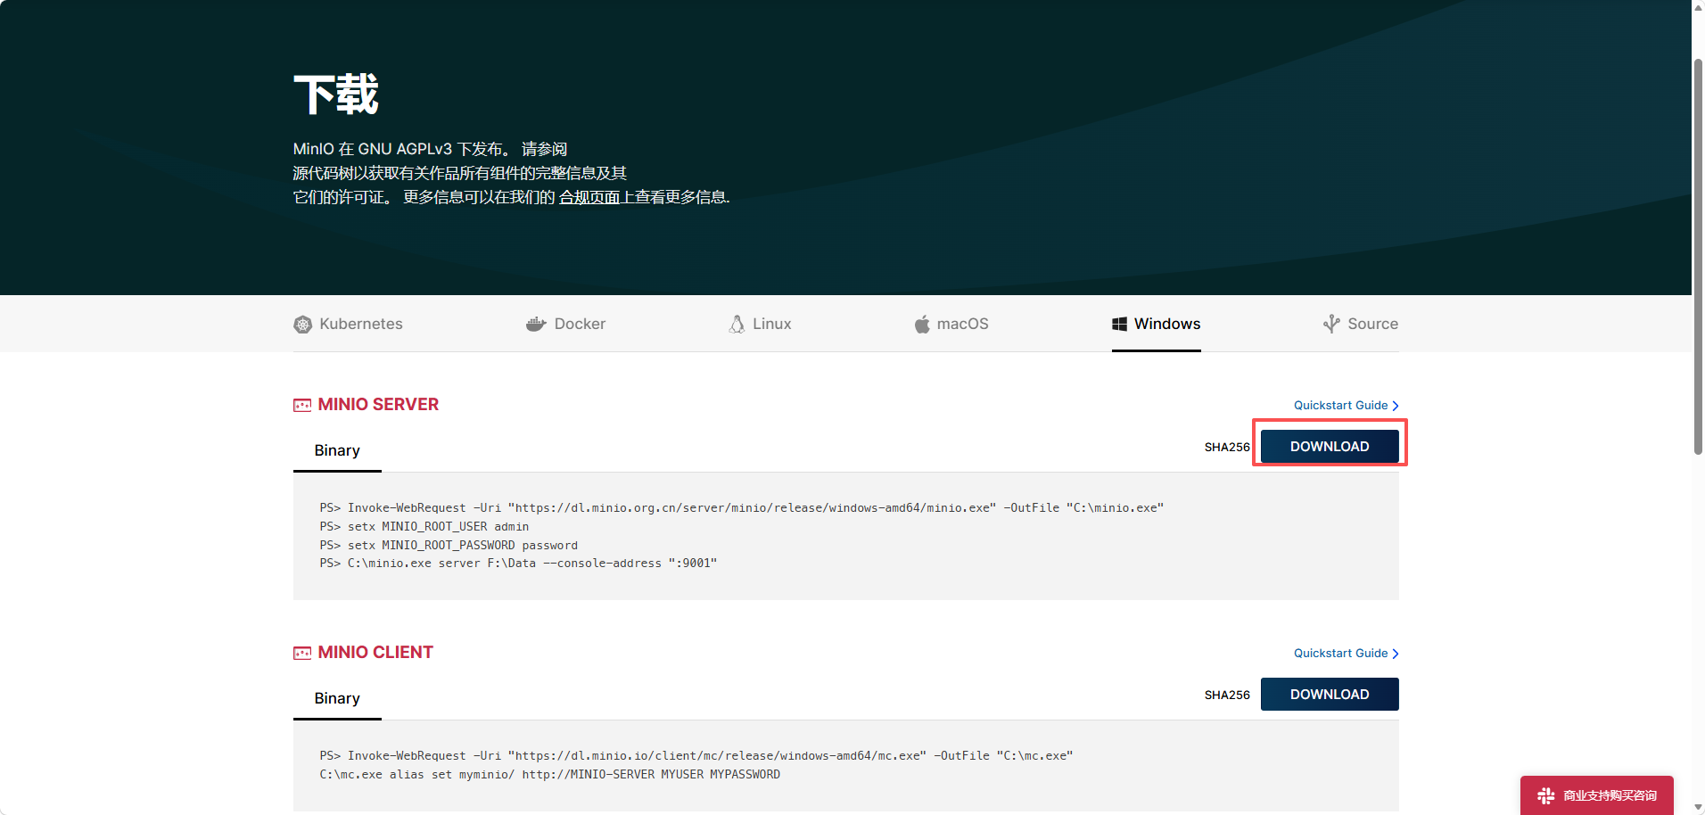Open the MinIO Client Quickstart Guide
This screenshot has width=1705, height=815.
tap(1346, 654)
